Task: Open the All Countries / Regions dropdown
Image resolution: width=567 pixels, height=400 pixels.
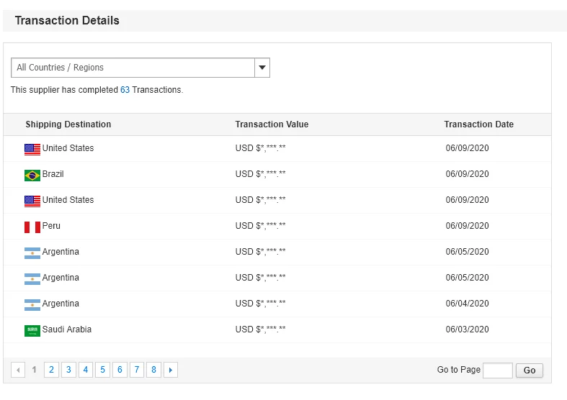Action: (x=133, y=68)
